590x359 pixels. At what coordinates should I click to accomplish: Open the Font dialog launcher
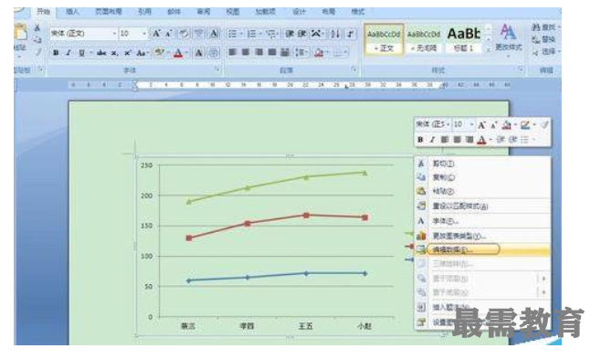[x=217, y=69]
